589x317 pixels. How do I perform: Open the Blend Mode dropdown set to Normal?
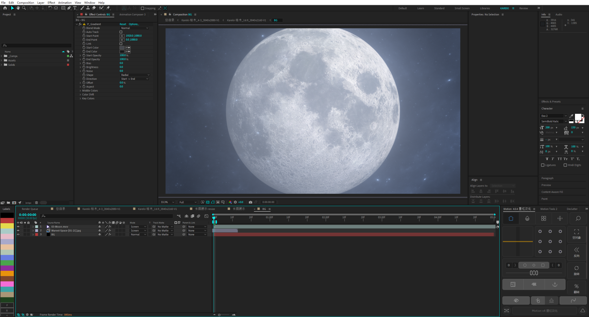coord(135,28)
